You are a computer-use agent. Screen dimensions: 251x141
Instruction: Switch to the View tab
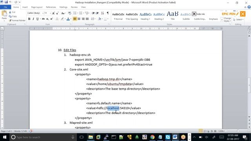[83, 7]
